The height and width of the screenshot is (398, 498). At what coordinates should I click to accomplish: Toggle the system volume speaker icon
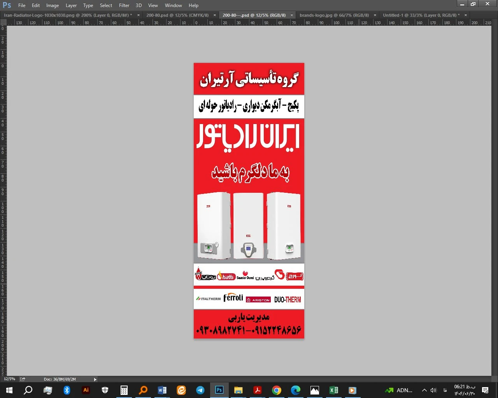tap(433, 390)
